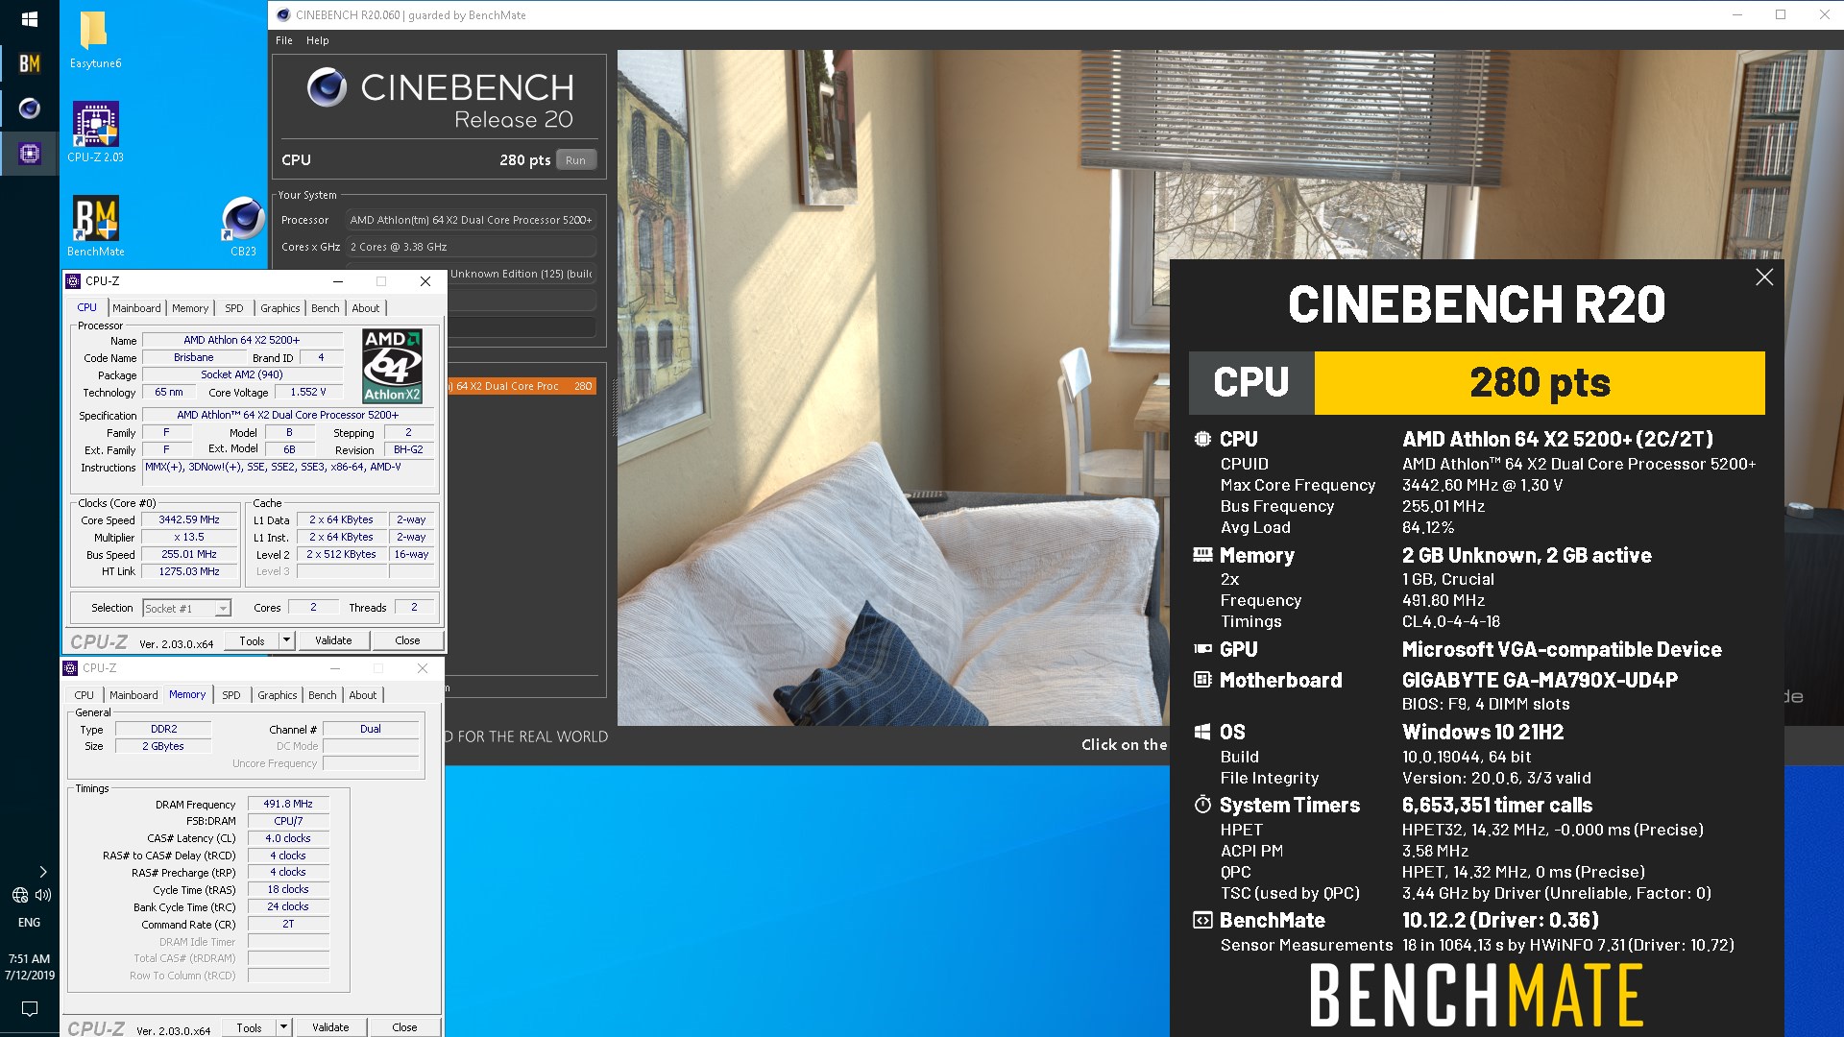Image resolution: width=1844 pixels, height=1037 pixels.
Task: Click the HT Link 1275.03 MHz value
Action: [x=189, y=572]
